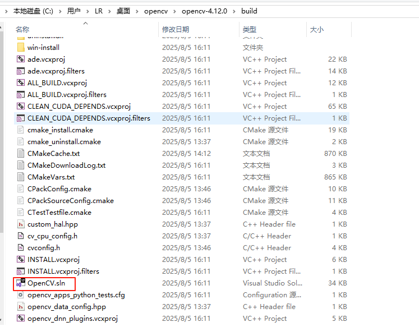Select the build breadcrumb segment
419x336 pixels.
tap(249, 11)
